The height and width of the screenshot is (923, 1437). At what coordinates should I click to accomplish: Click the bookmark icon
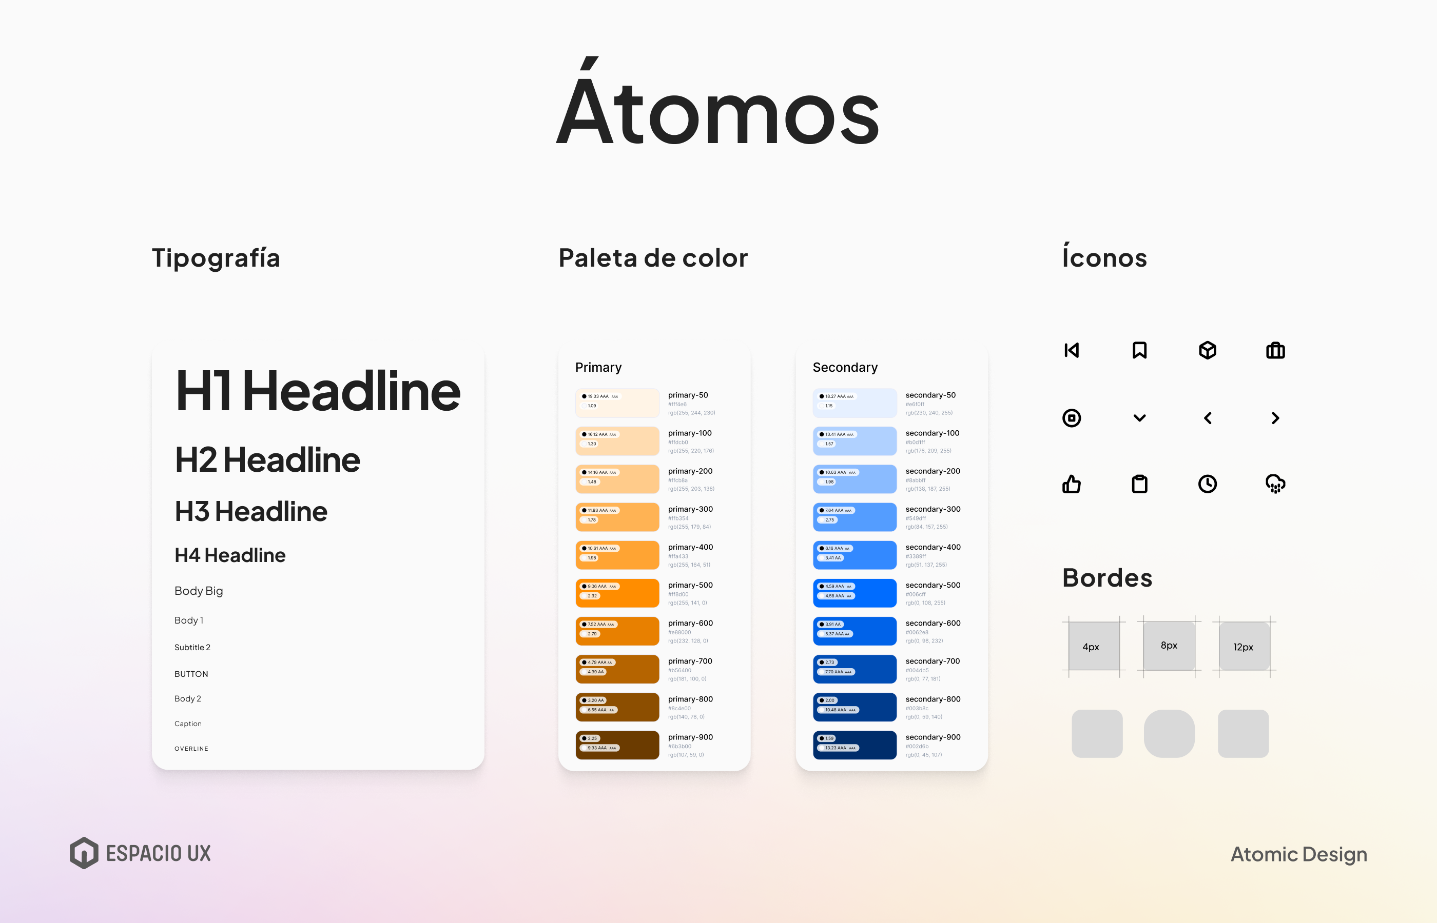1139,350
